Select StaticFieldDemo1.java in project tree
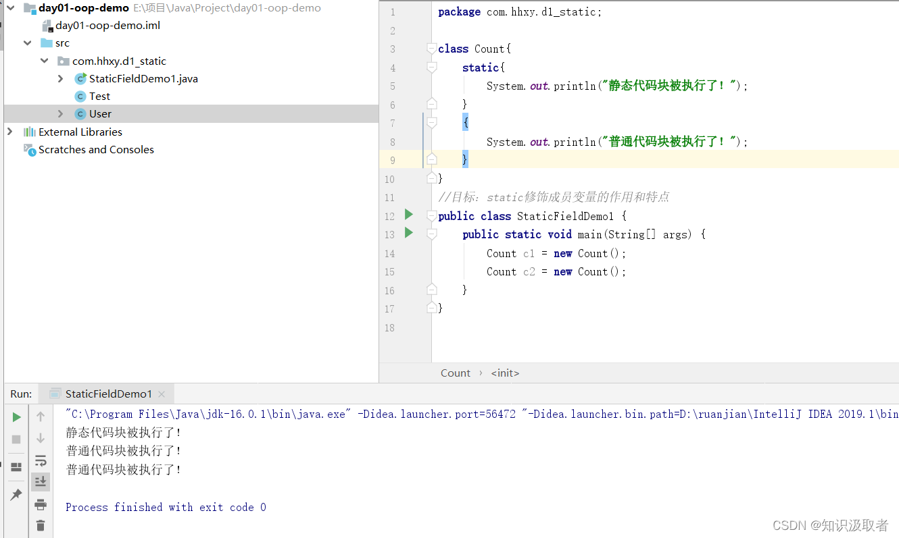 pos(143,78)
